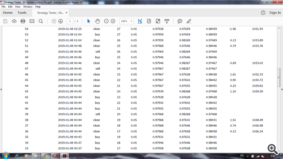
Task: Open the Edit menu
Action: pyautogui.click(x=10, y=7)
